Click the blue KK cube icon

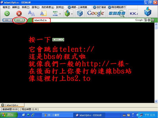point(80,13)
